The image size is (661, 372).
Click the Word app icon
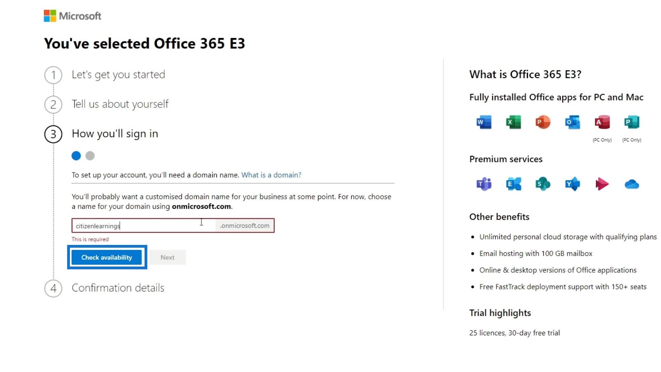[x=484, y=122]
